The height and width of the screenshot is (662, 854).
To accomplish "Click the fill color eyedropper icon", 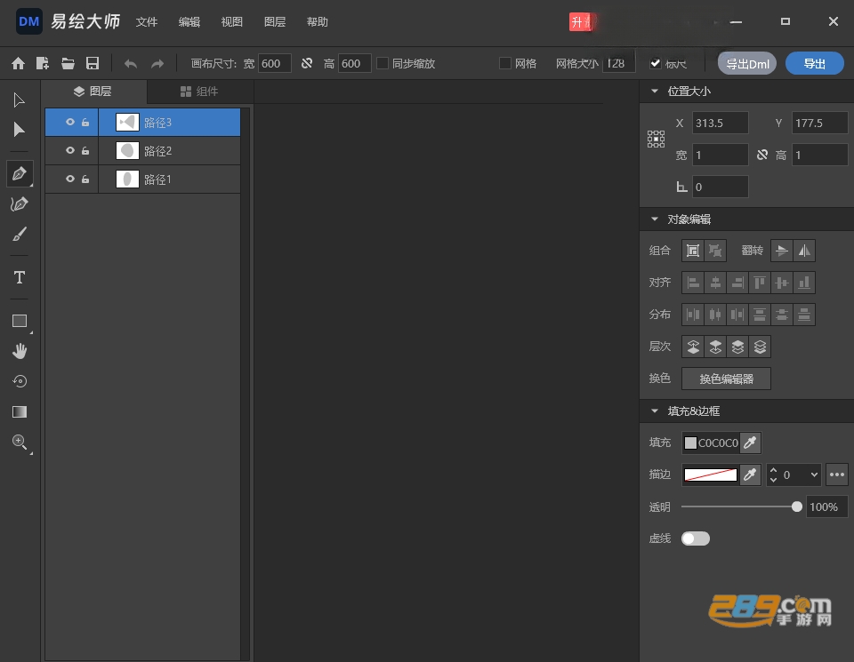I will click(x=751, y=443).
